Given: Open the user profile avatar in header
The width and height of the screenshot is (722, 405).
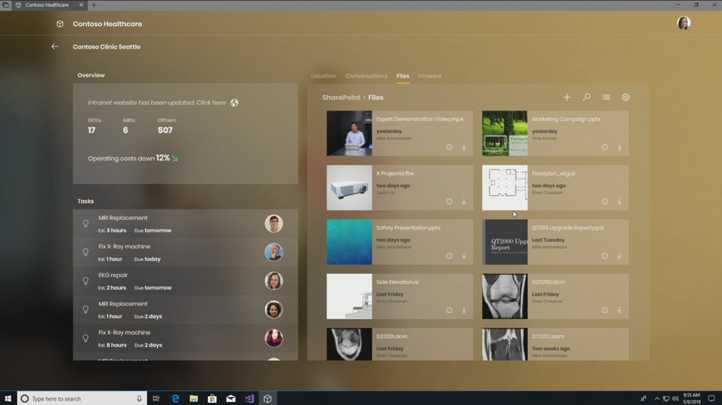Looking at the screenshot, I should (x=684, y=23).
